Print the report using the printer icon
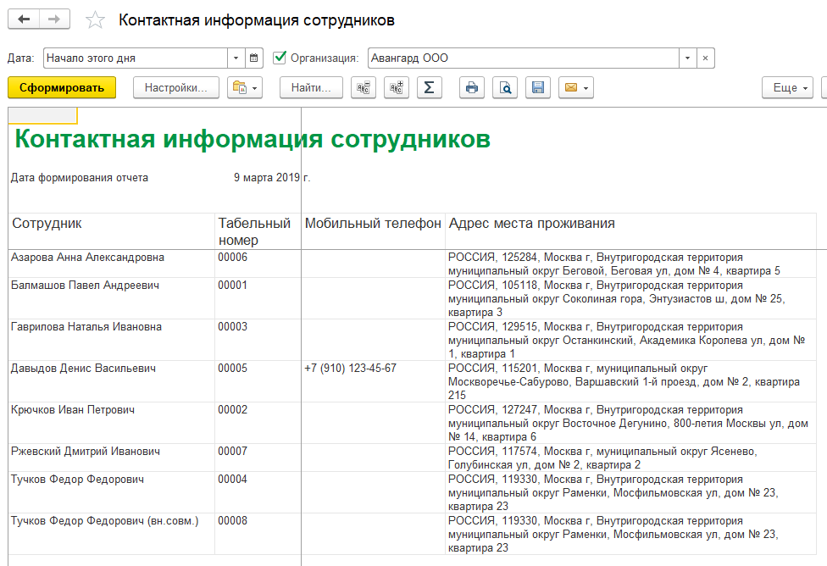Screen dimensions: 827x566 click(472, 87)
